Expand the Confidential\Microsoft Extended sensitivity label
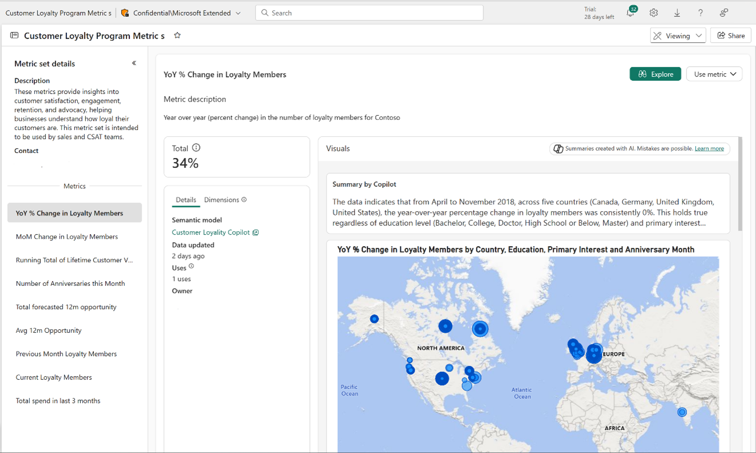The width and height of the screenshot is (756, 453). pyautogui.click(x=181, y=13)
